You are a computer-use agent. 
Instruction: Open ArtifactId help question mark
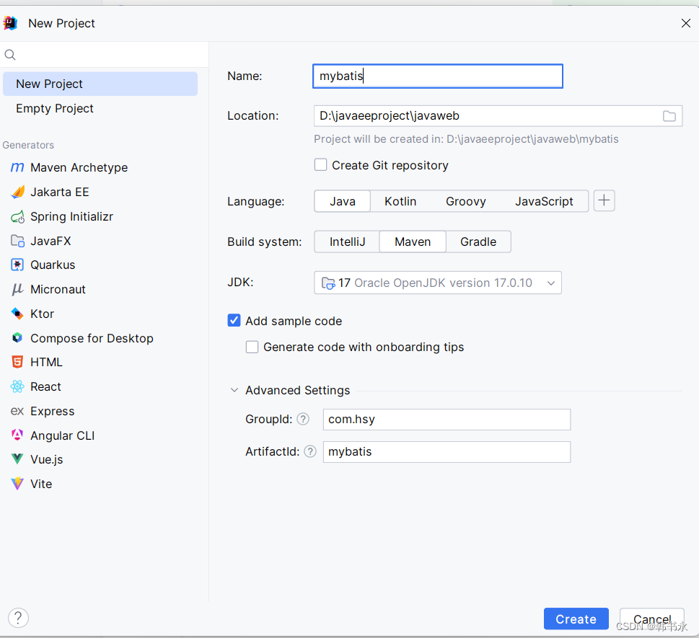310,452
